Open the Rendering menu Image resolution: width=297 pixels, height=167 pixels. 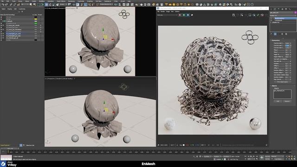[71, 1]
